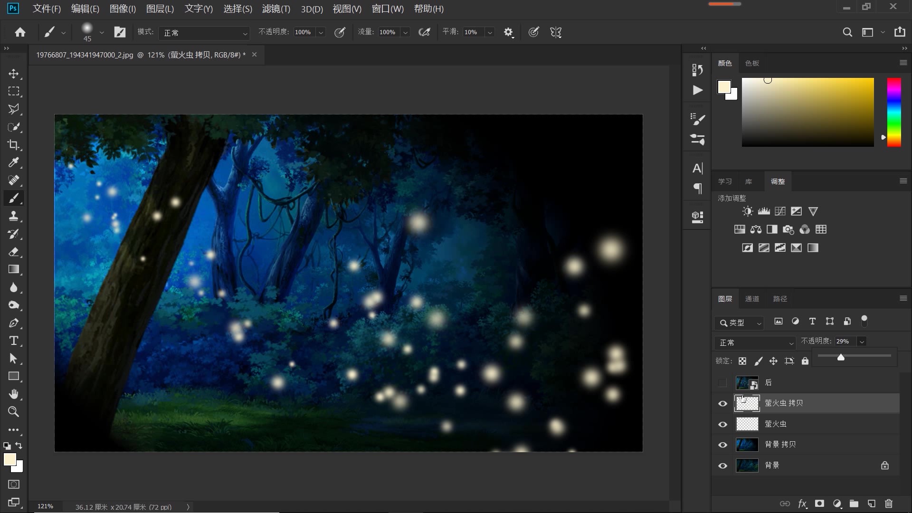Click the foreground color swatch in toolbar

[9, 459]
